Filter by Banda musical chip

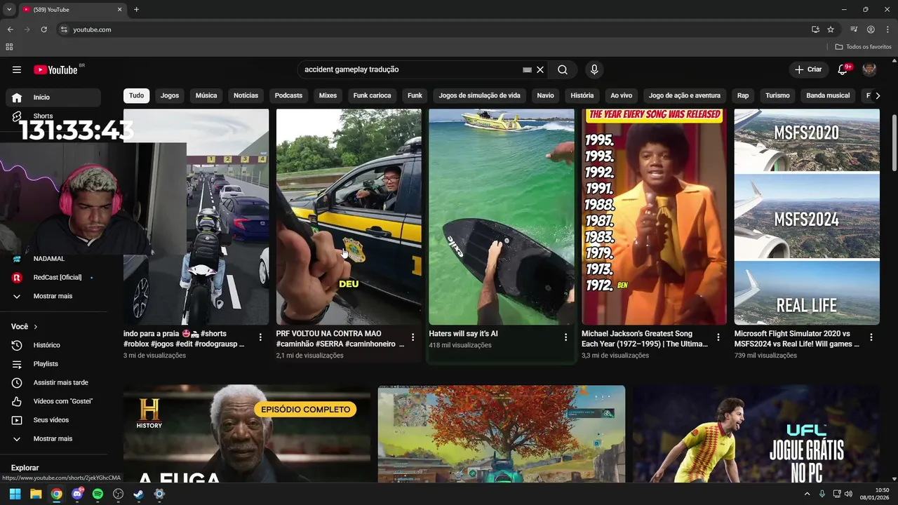(x=828, y=95)
